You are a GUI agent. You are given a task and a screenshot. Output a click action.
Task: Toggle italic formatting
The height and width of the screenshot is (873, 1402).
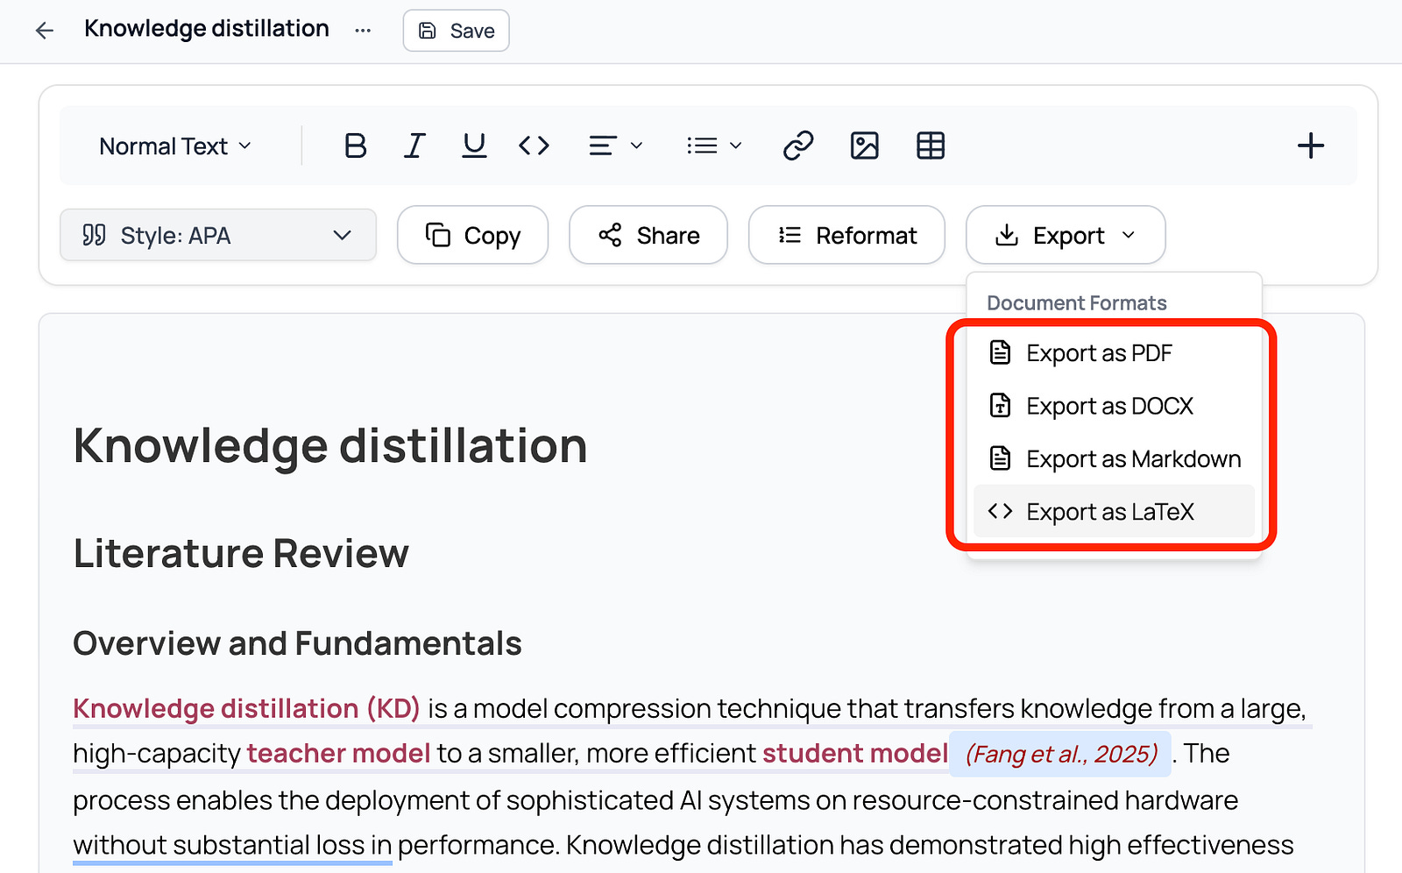414,145
